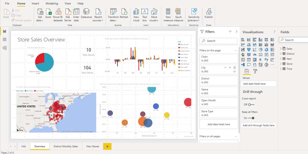This screenshot has height=154, width=308.
Task: Open the Format paint roller tab
Action: coord(255,71)
